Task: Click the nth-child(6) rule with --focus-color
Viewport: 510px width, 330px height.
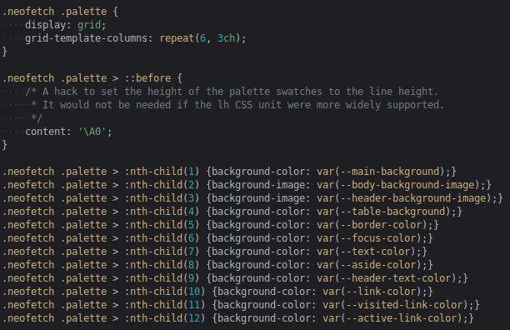Action: click(217, 238)
